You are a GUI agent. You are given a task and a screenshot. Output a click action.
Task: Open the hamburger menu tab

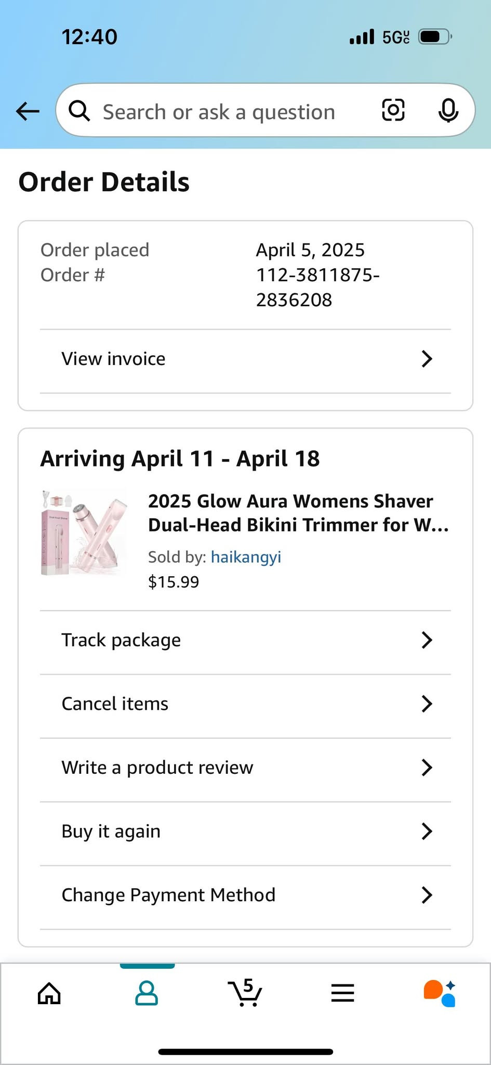(x=342, y=993)
